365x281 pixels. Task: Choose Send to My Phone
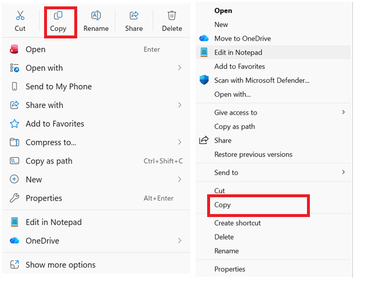[x=96, y=86]
